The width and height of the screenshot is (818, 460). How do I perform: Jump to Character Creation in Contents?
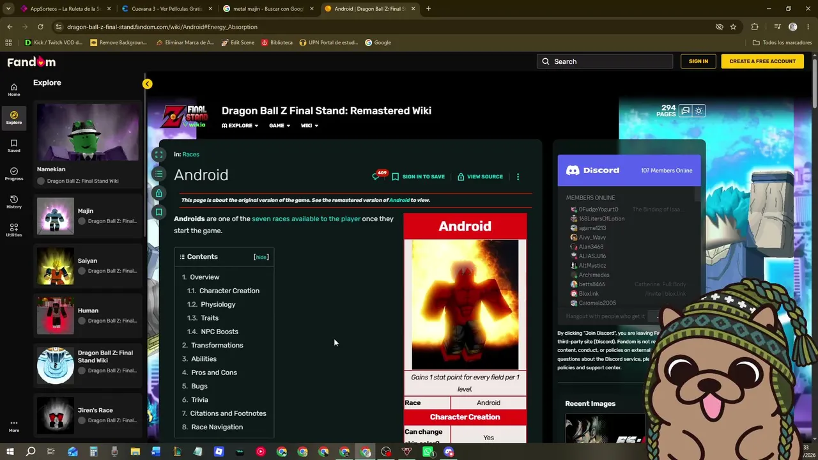[x=229, y=291]
